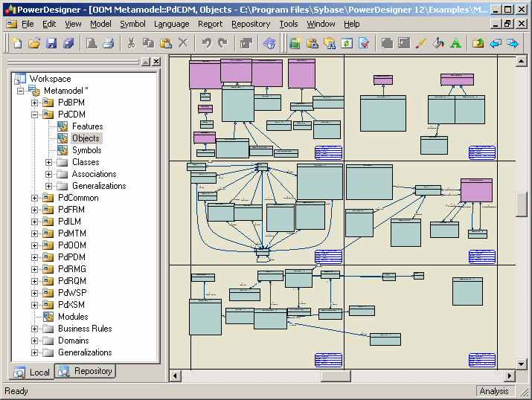Expand the PdOOM package node
The image size is (532, 400).
[34, 245]
